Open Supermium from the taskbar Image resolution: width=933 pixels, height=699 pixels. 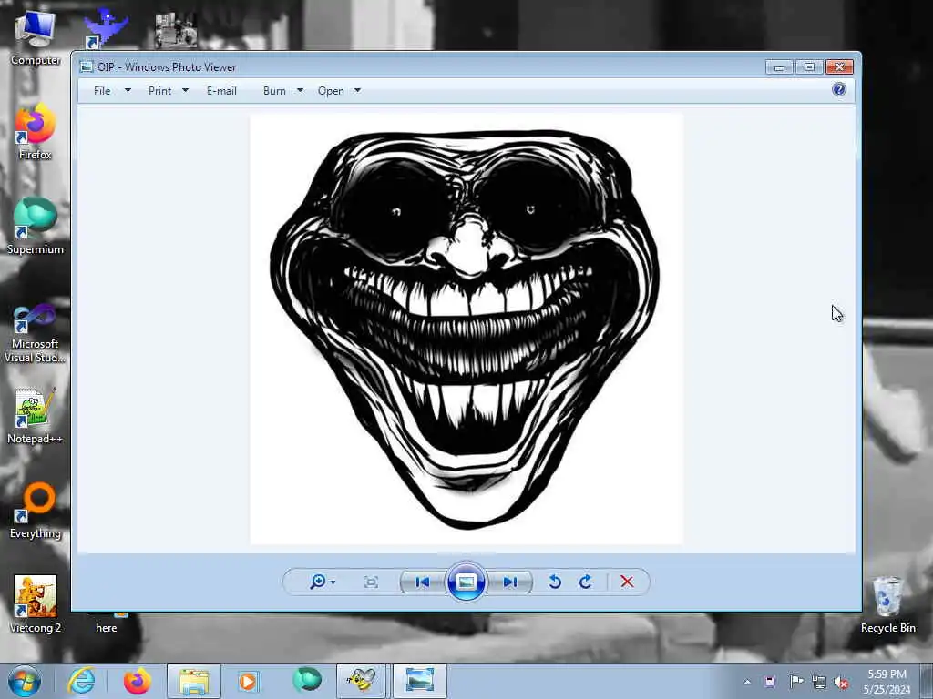point(306,680)
